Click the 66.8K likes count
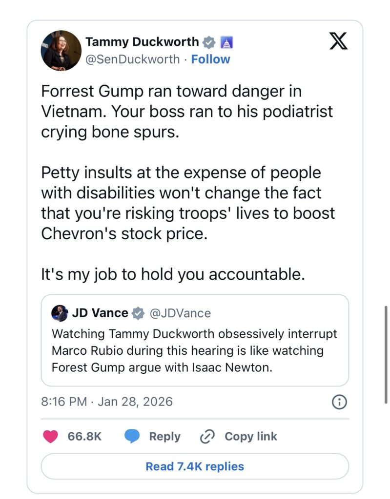The image size is (390, 499). (x=84, y=436)
